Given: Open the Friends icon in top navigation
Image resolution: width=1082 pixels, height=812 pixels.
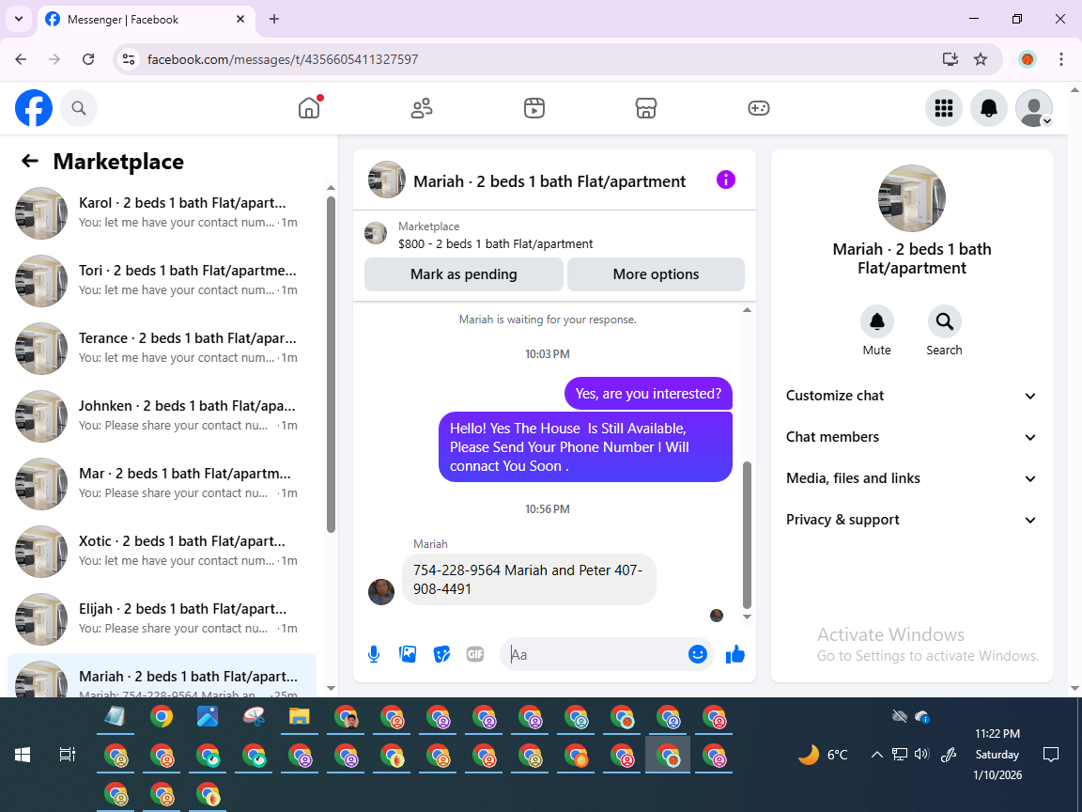Looking at the screenshot, I should tap(422, 108).
